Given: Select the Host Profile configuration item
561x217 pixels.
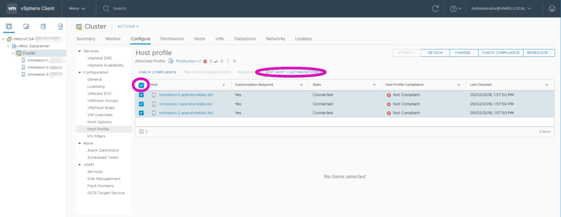Looking at the screenshot, I should pos(98,129).
